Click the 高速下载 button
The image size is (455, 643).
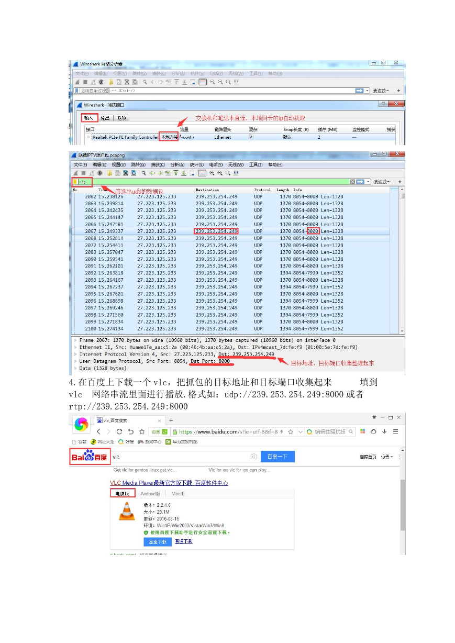click(157, 541)
